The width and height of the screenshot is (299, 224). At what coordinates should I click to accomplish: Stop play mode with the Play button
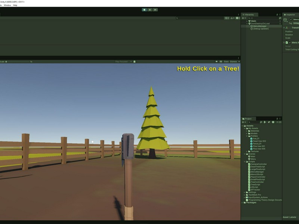coord(144,10)
